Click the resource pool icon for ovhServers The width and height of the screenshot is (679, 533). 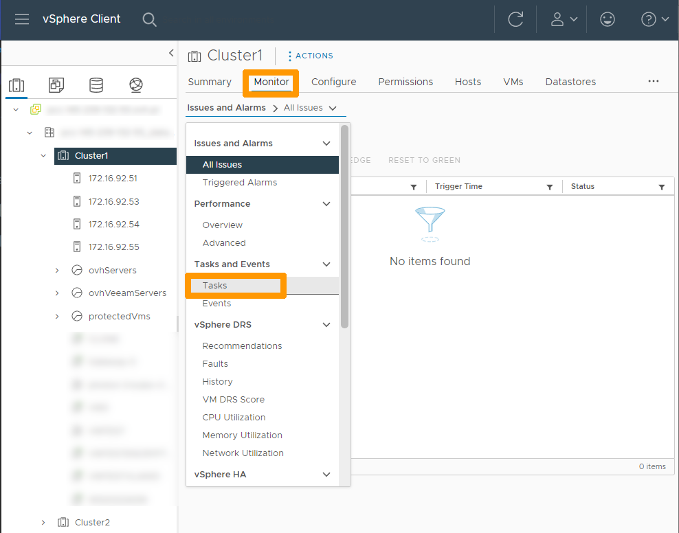coord(77,270)
